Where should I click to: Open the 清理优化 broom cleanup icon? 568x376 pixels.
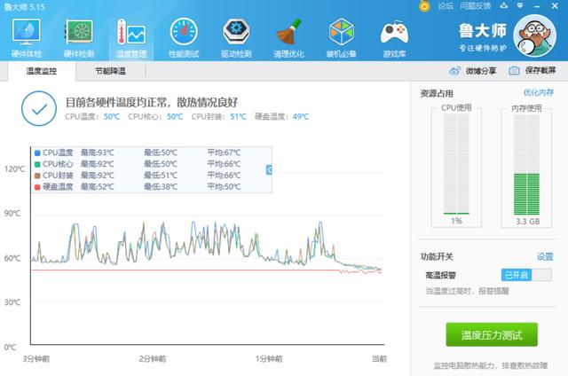288,37
